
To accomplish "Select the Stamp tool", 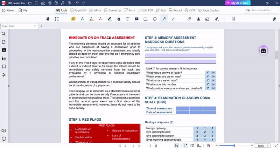I will point(198,19).
